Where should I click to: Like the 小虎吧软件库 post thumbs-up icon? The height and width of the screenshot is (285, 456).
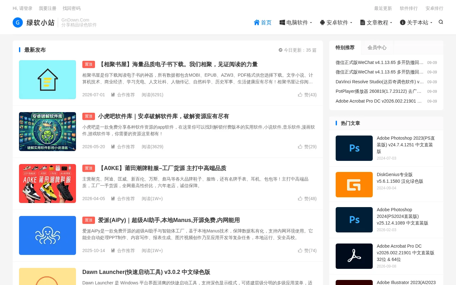click(x=300, y=147)
